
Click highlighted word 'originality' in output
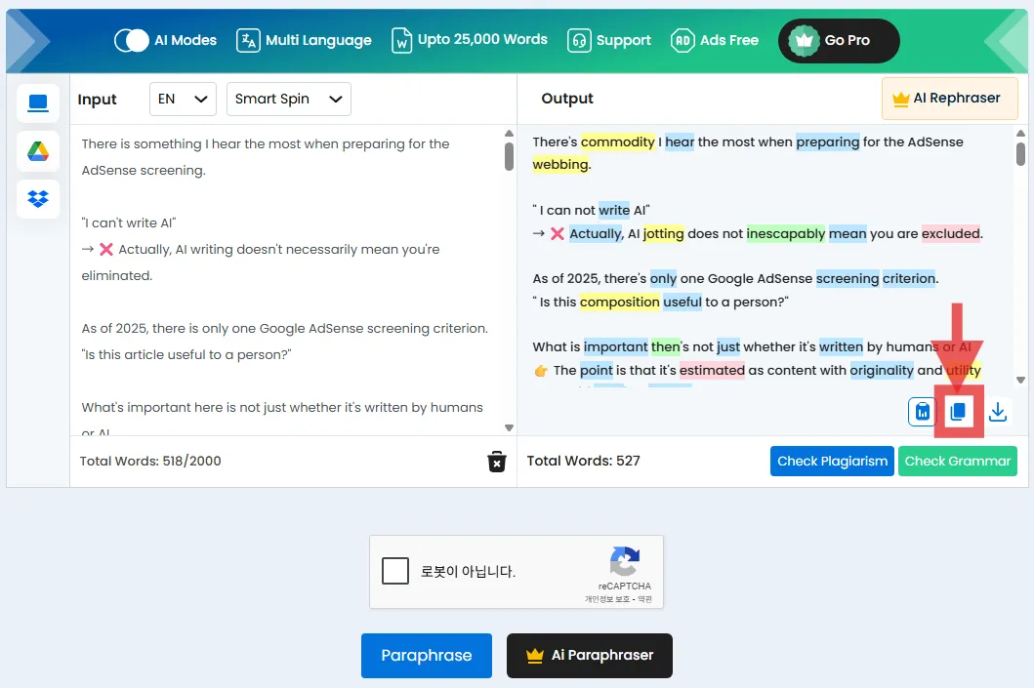tap(882, 371)
